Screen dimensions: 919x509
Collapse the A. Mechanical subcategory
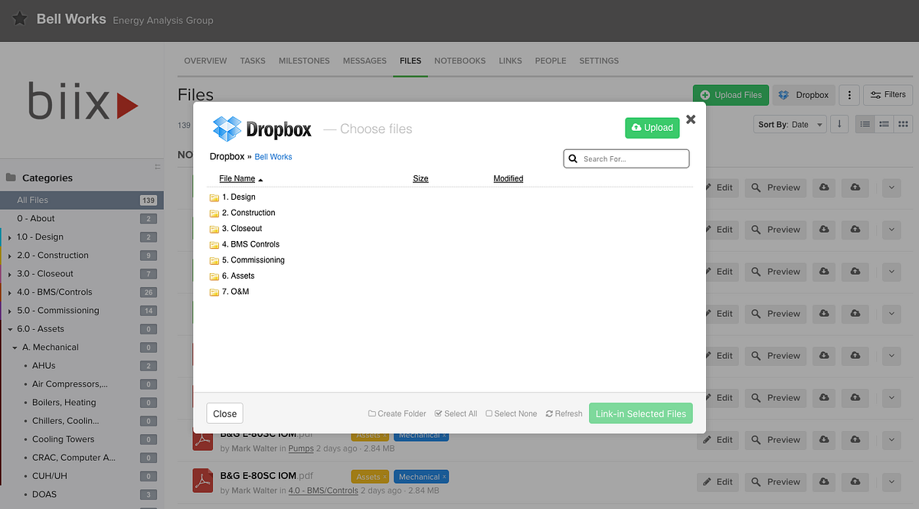click(x=15, y=347)
